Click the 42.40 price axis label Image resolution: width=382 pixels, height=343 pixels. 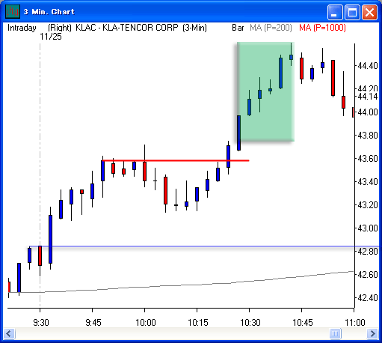(368, 298)
